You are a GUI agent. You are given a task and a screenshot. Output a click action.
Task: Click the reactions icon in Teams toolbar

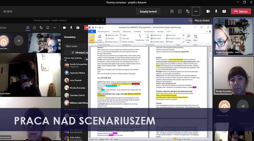pyautogui.click(x=188, y=11)
